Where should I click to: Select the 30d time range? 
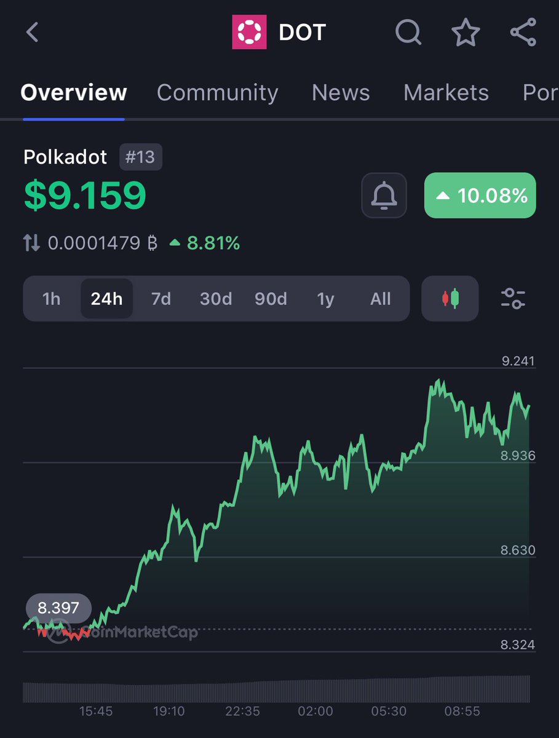click(216, 299)
